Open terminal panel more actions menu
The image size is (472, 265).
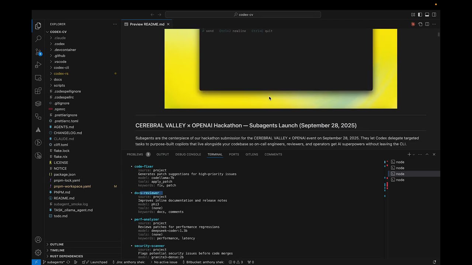[420, 155]
